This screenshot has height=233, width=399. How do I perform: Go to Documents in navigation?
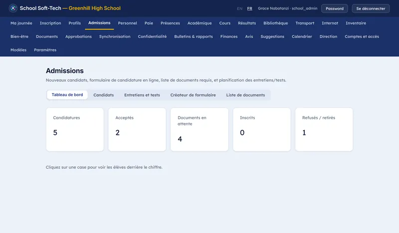[x=47, y=36]
